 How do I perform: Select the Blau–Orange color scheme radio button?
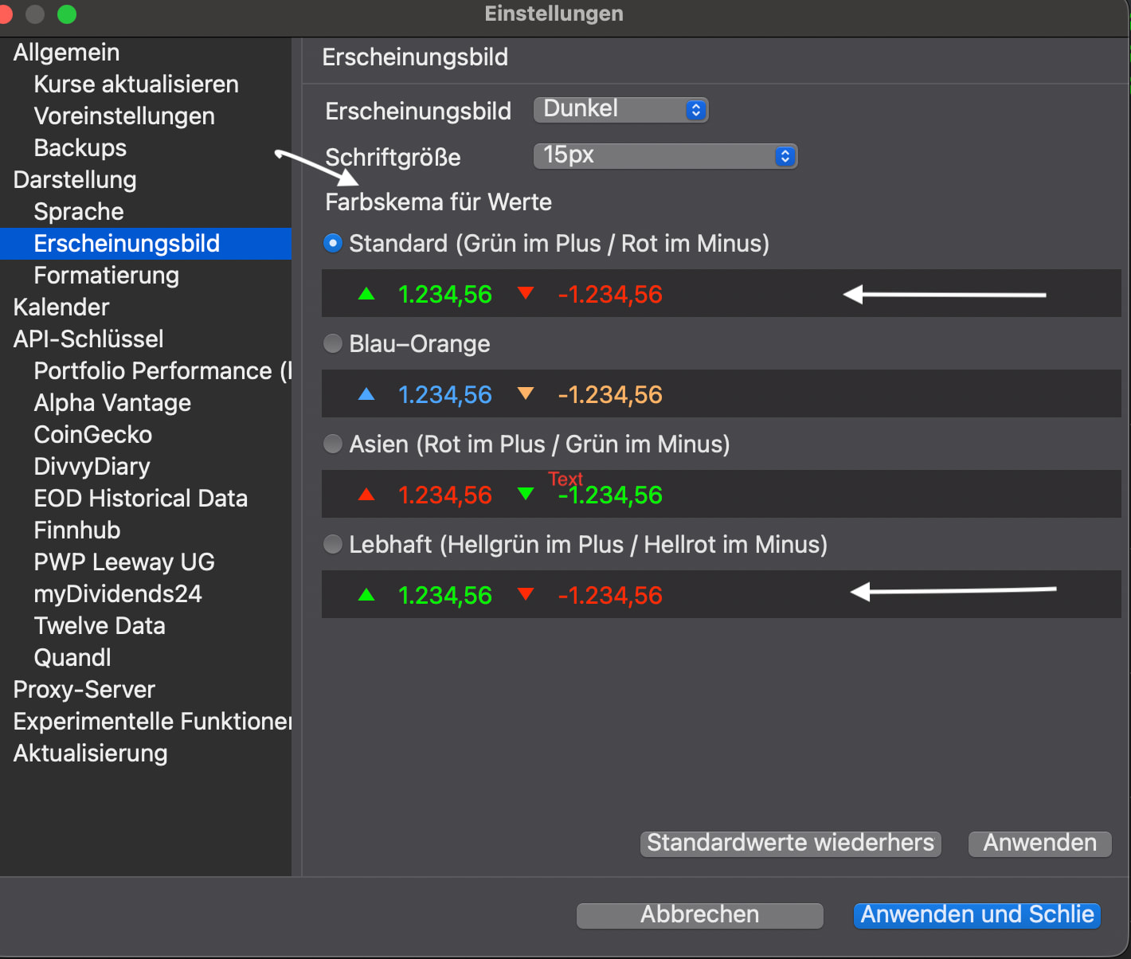(x=333, y=344)
